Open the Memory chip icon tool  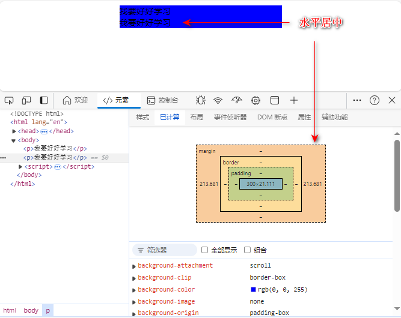[x=256, y=100]
